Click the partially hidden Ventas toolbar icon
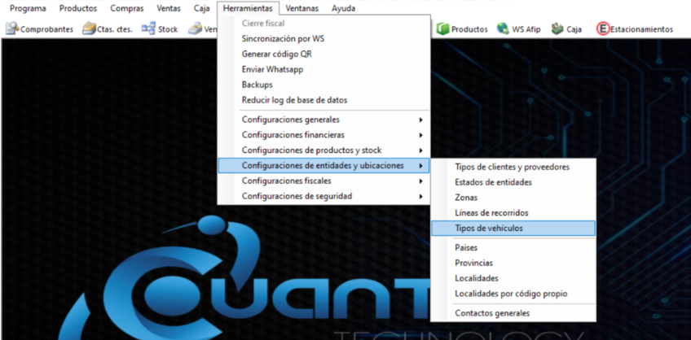The image size is (691, 340). click(195, 29)
